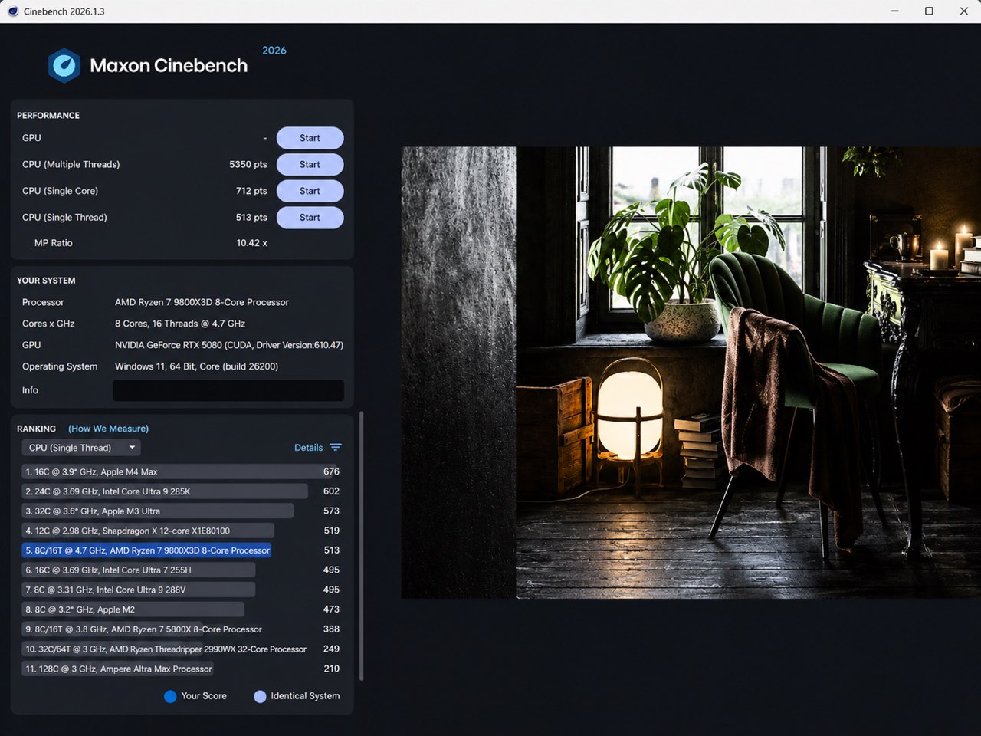
Task: Start the CPU (Multiple Threads) benchmark
Action: [x=310, y=165]
